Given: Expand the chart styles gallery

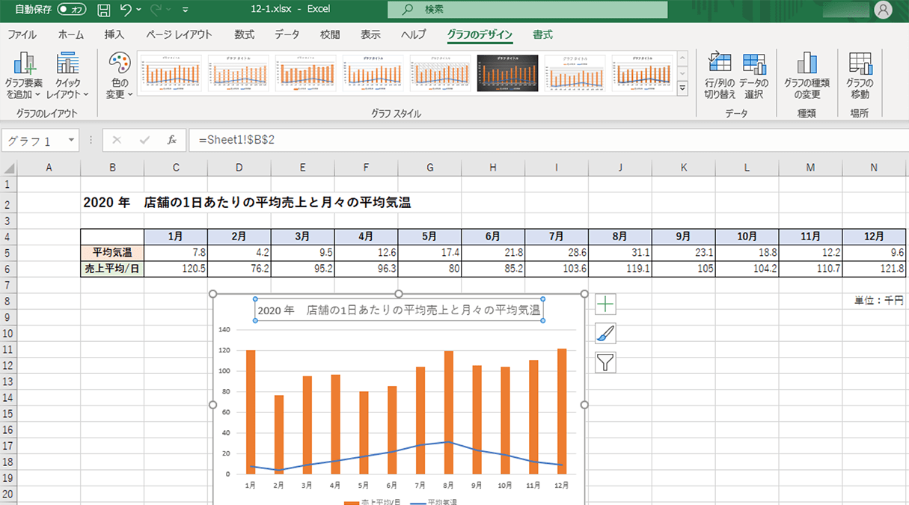Looking at the screenshot, I should [682, 89].
